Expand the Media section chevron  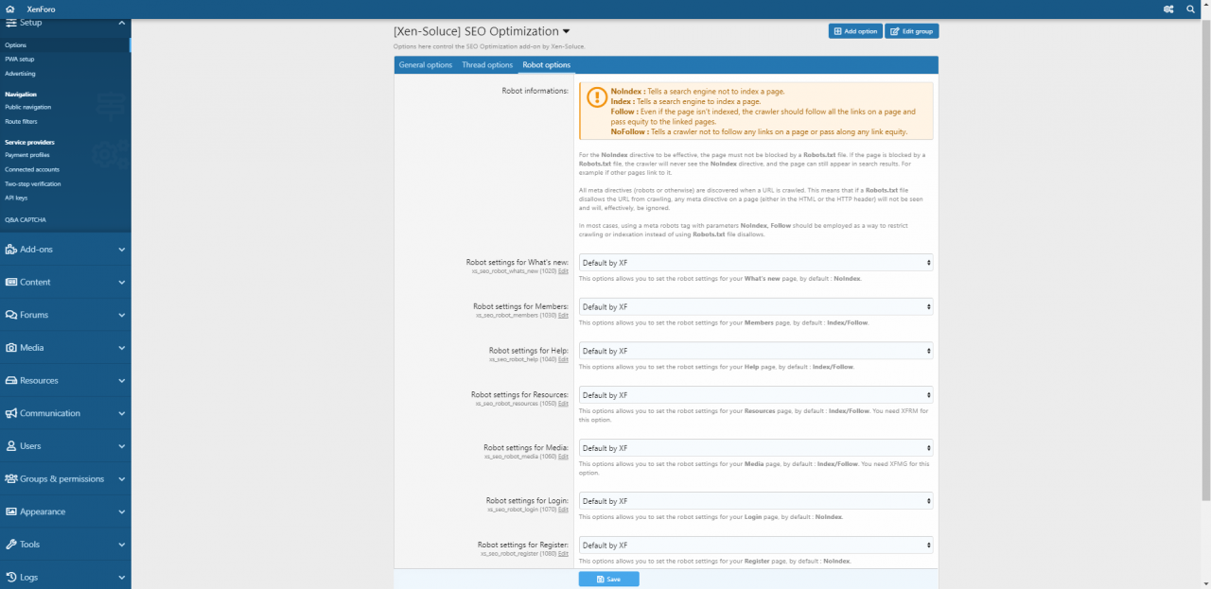pyautogui.click(x=122, y=348)
